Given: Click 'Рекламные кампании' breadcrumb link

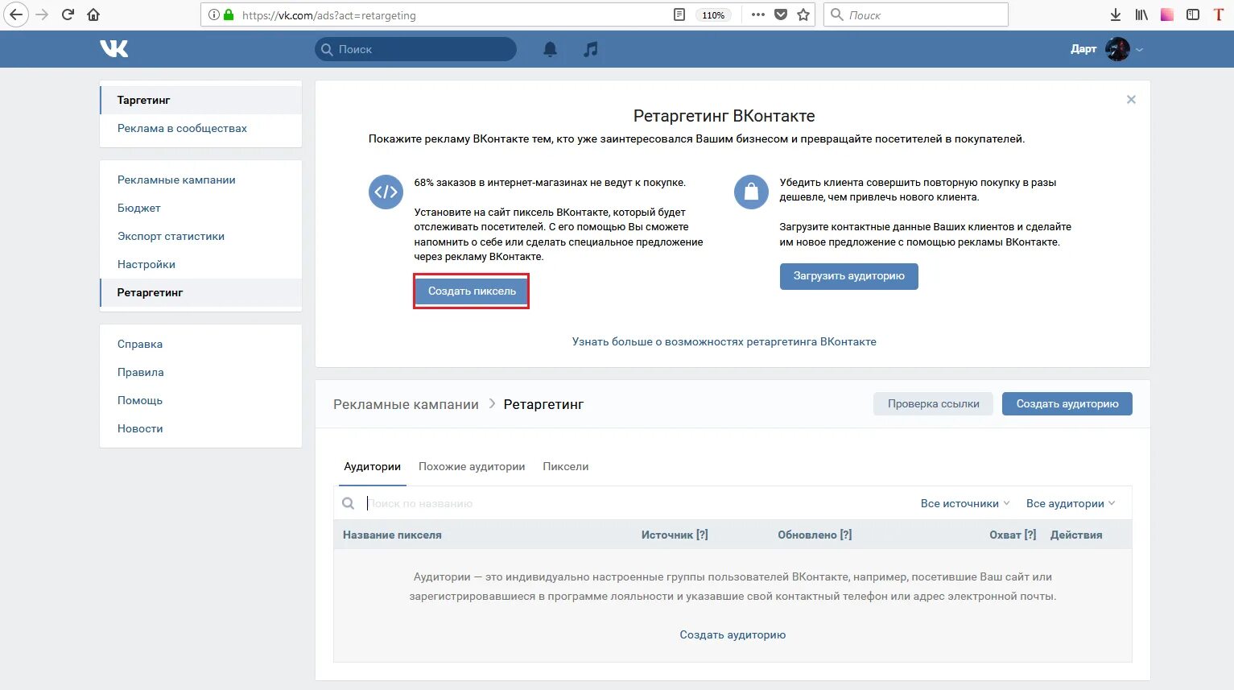Looking at the screenshot, I should [406, 404].
